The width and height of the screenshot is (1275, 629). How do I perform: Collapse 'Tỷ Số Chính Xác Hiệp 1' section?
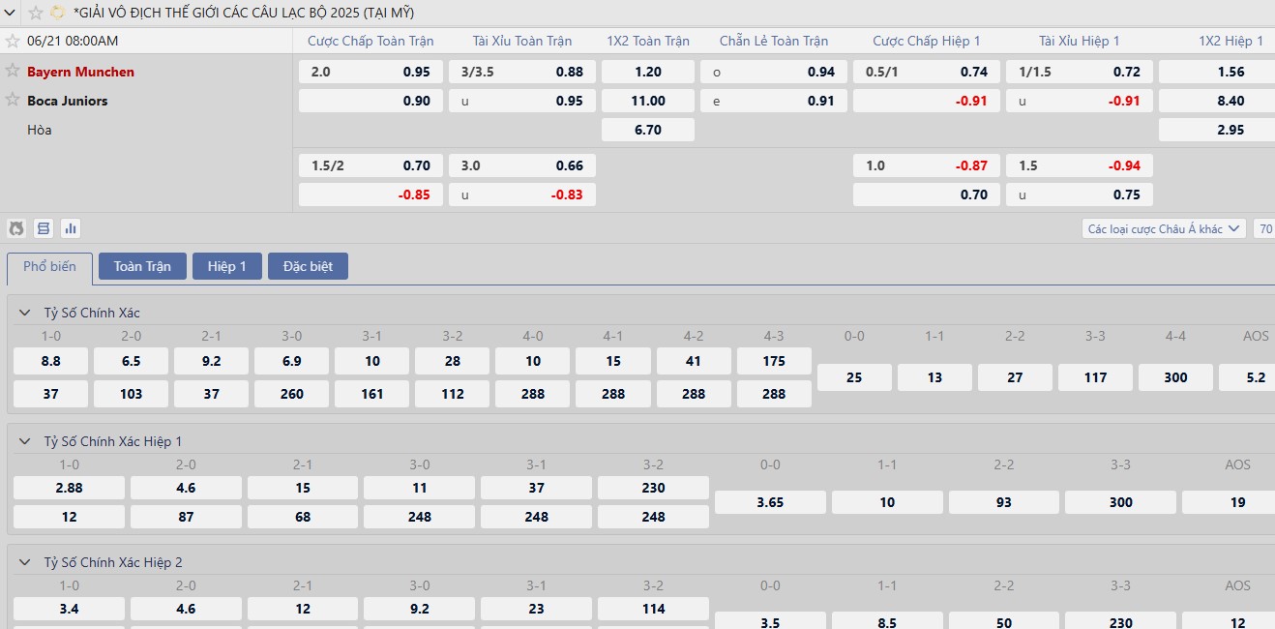click(x=24, y=441)
